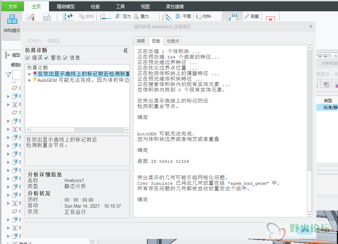
Task: Click the 复制 copy icon in ribbon
Action: click(82, 16)
